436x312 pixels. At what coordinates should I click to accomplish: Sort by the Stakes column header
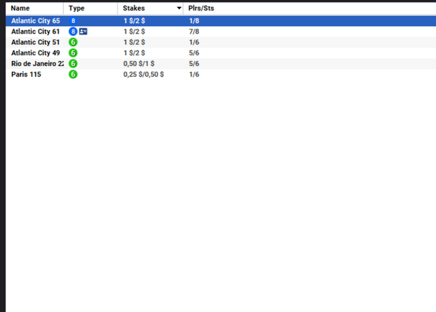151,8
